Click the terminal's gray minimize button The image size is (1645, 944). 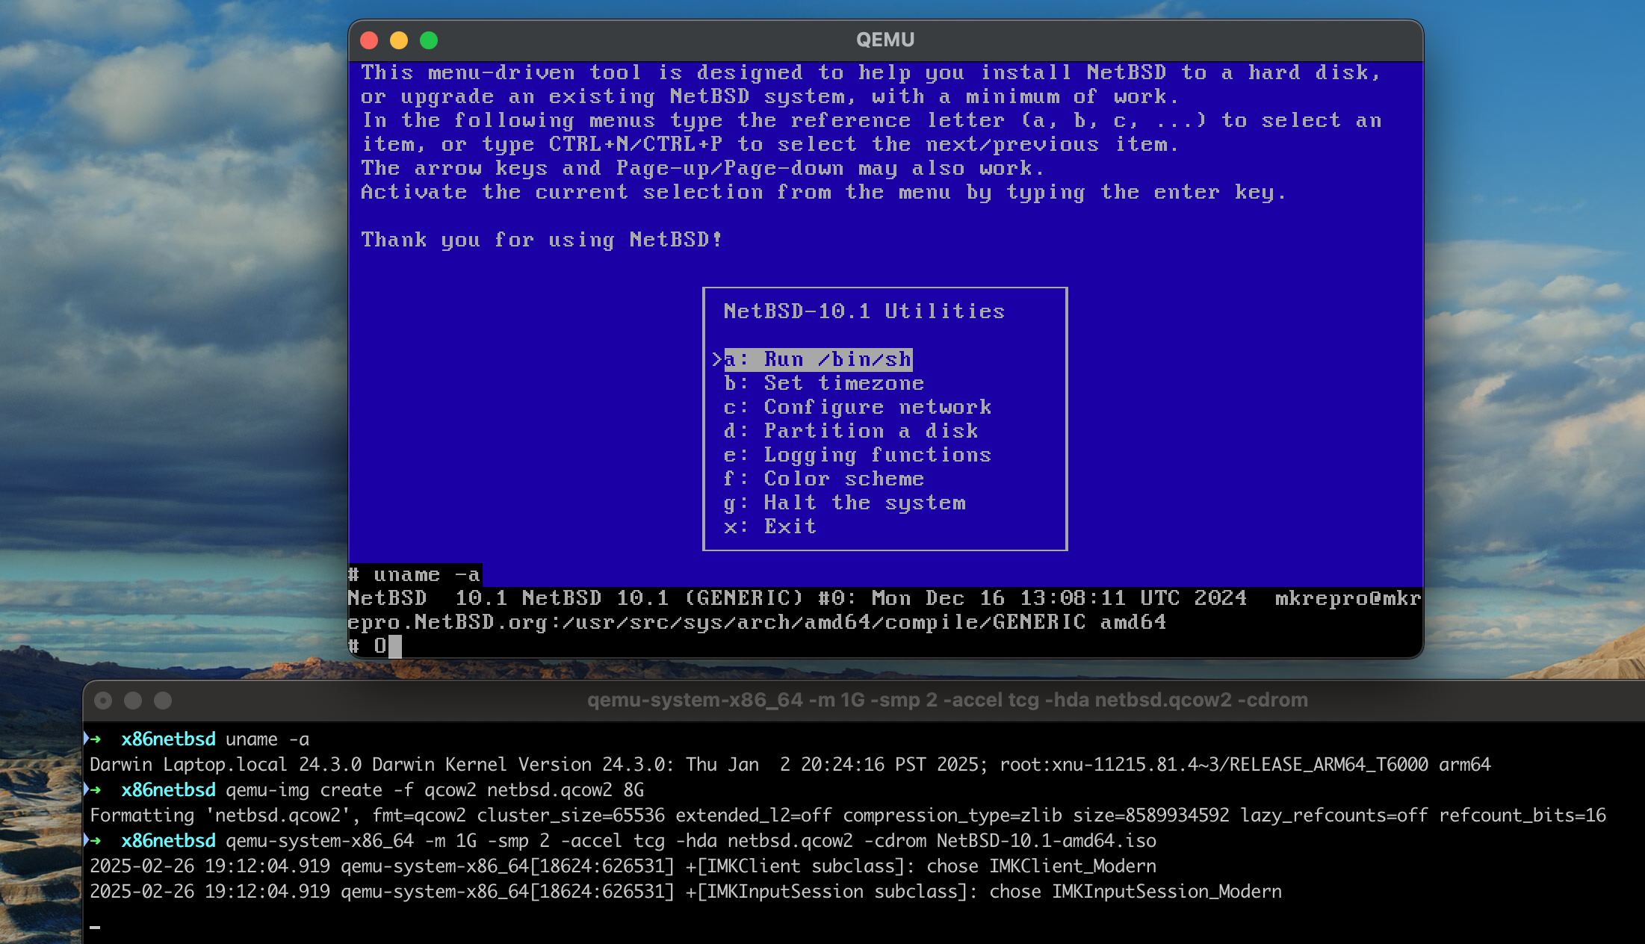[133, 701]
